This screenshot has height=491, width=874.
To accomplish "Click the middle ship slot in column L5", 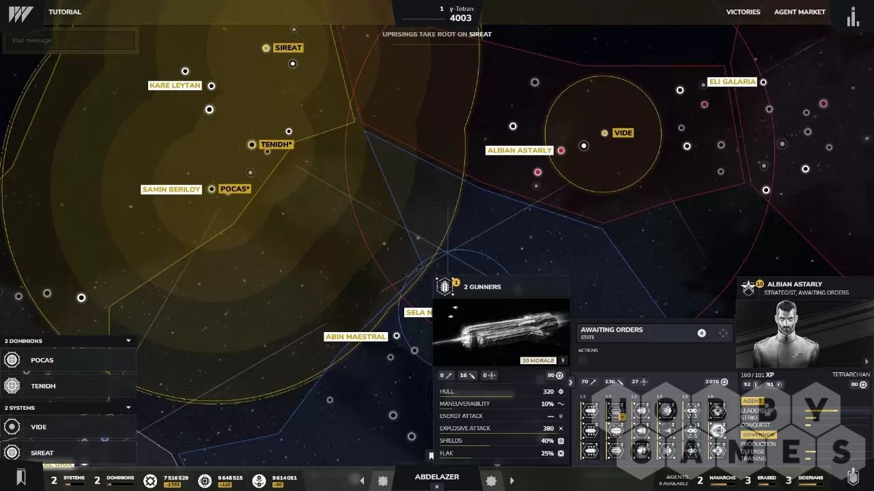I will click(x=692, y=430).
